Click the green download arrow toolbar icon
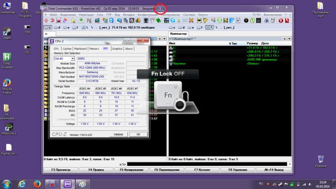 pyautogui.click(x=81, y=21)
